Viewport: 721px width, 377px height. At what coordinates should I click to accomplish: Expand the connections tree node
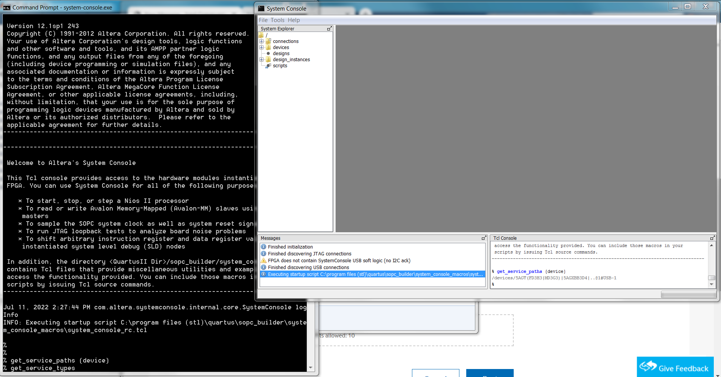261,41
